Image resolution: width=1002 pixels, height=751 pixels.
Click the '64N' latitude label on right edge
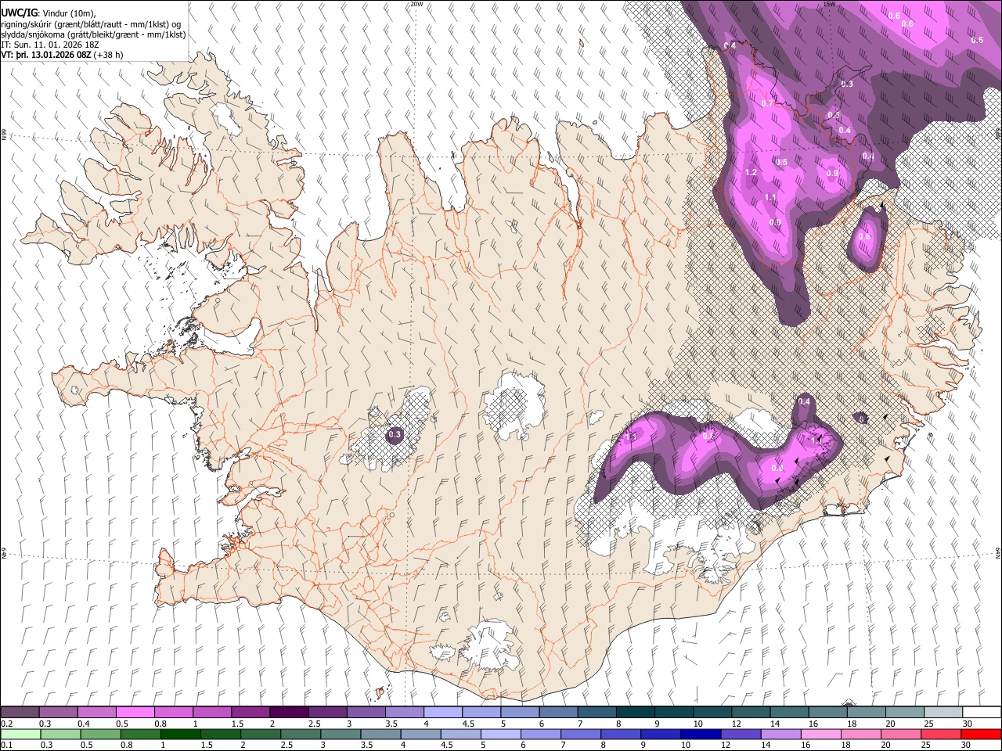[998, 552]
